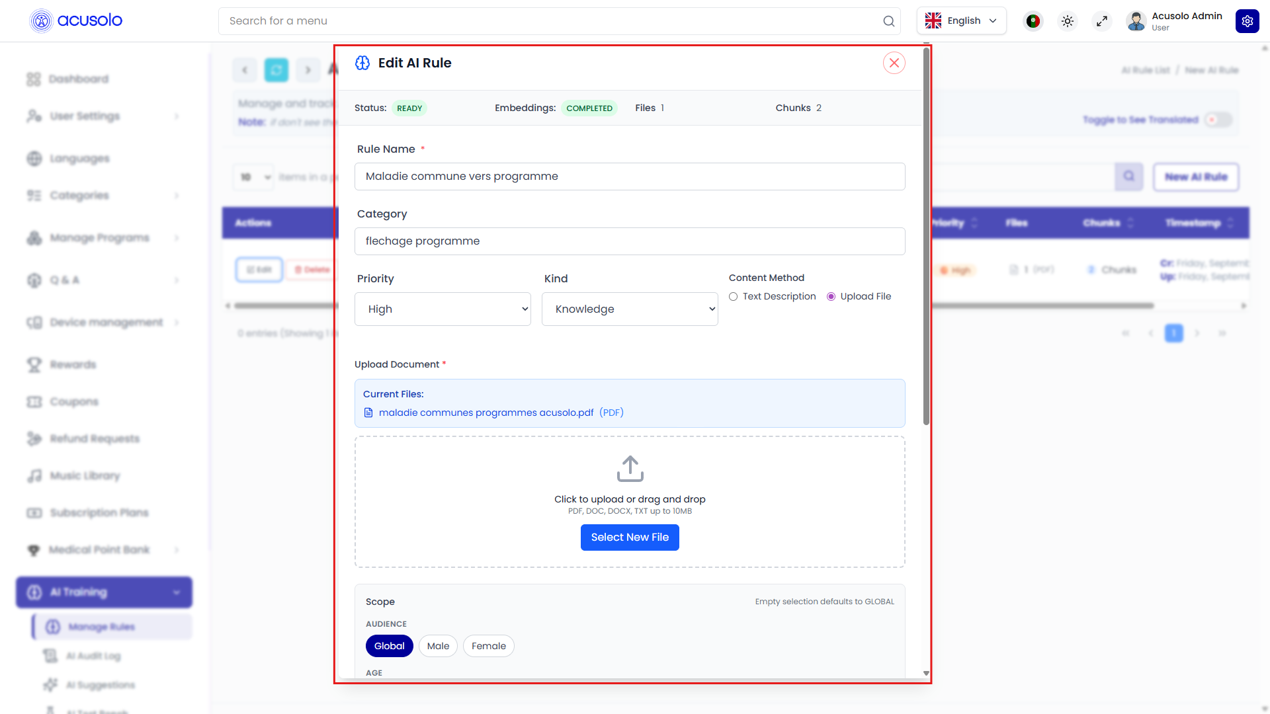Select the Female audience chip

pos(489,646)
